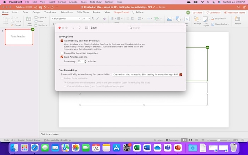Select Embed all characters radio button
This screenshot has width=248, height=155.
tap(65, 86)
